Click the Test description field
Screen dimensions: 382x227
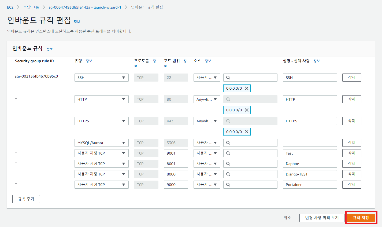310,153
